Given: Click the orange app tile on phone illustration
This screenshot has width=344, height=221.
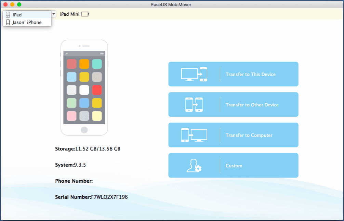Looking at the screenshot, I should [84, 64].
